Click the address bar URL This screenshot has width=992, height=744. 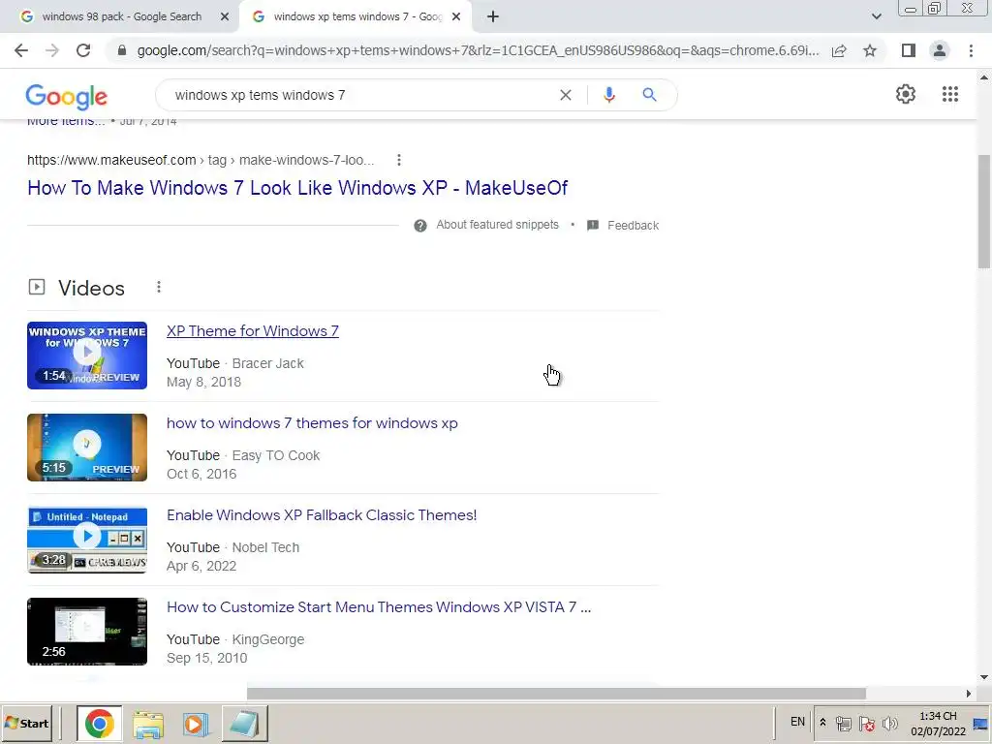click(x=478, y=50)
